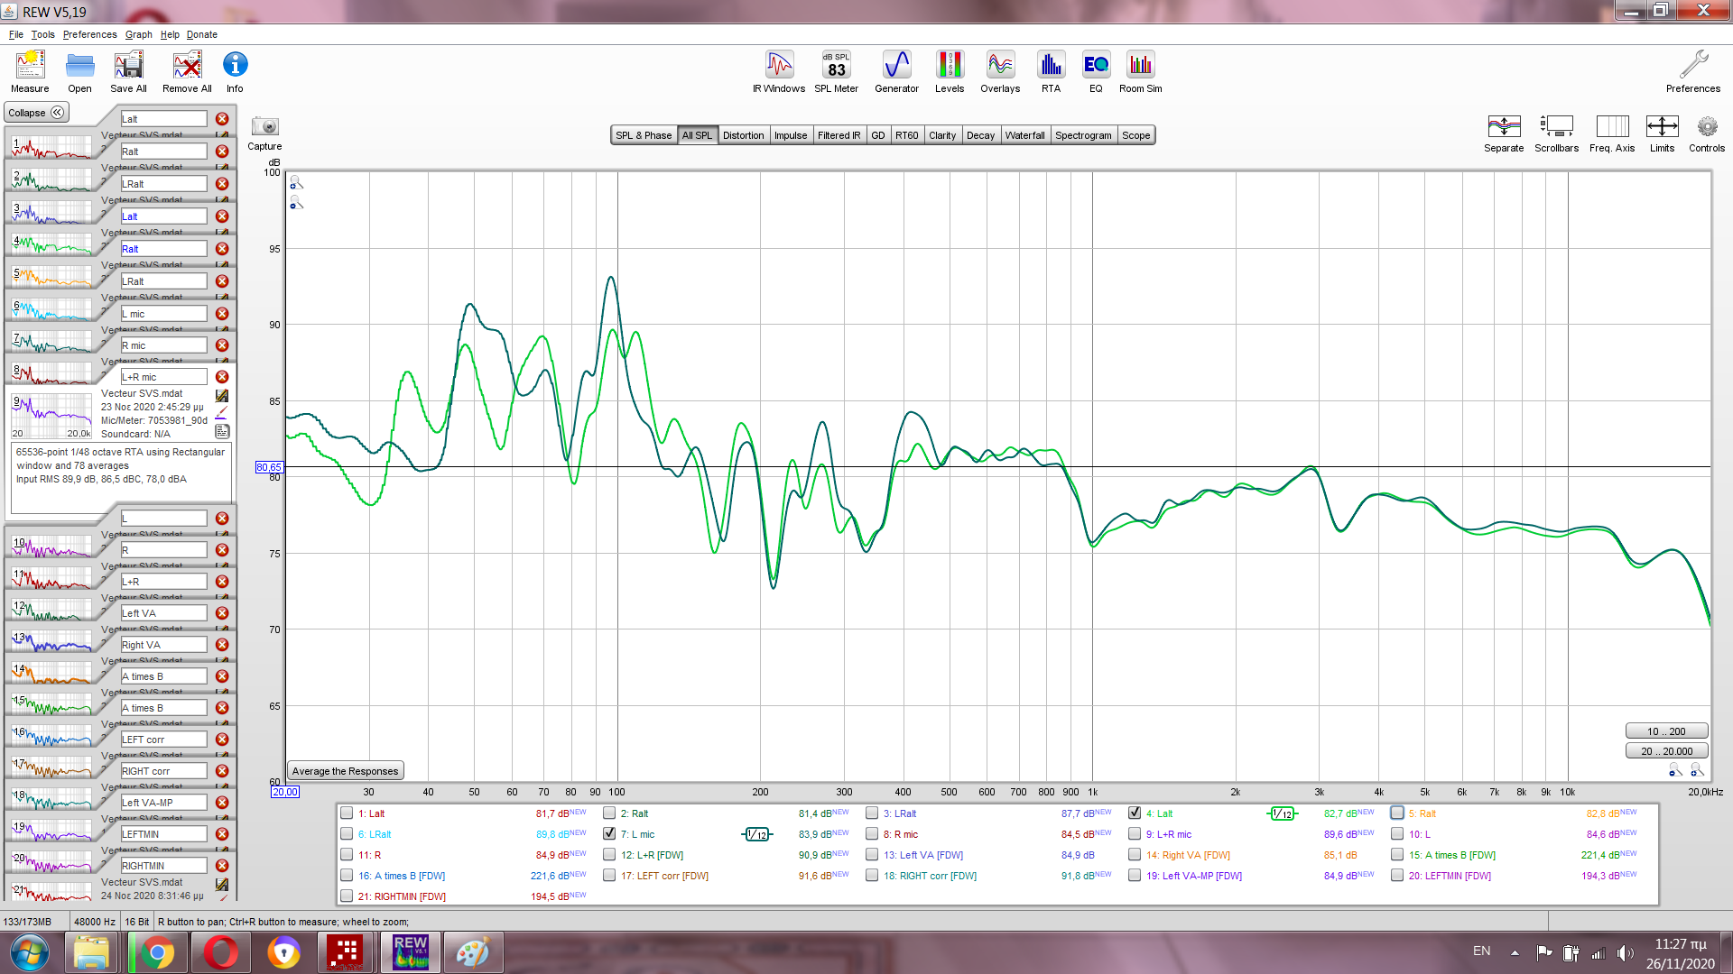Open the Preferences menu
The height and width of the screenshot is (974, 1733).
[89, 34]
